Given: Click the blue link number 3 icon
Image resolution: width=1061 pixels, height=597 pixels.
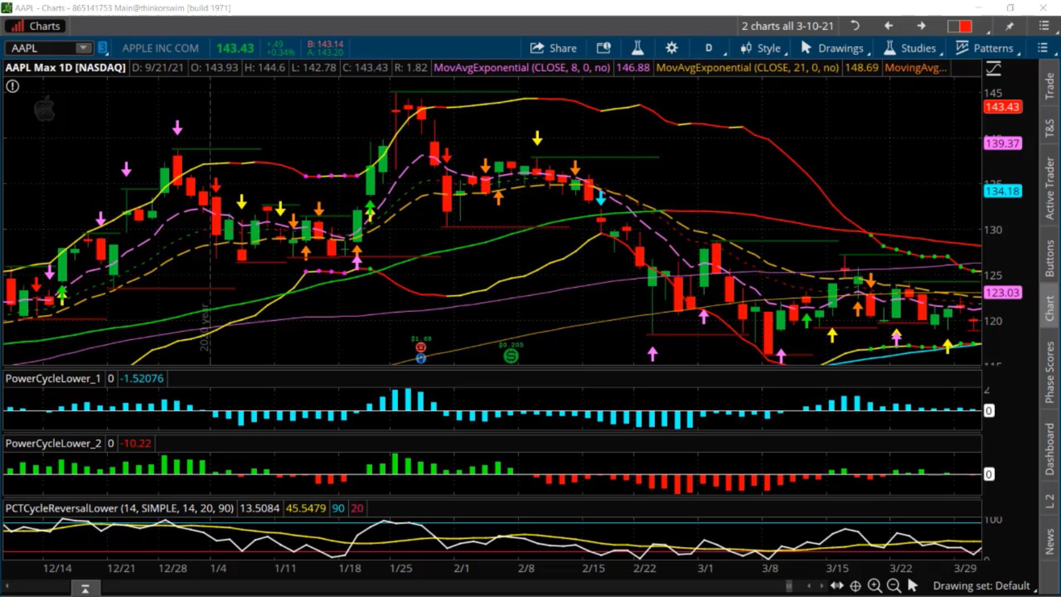Looking at the screenshot, I should tap(102, 48).
